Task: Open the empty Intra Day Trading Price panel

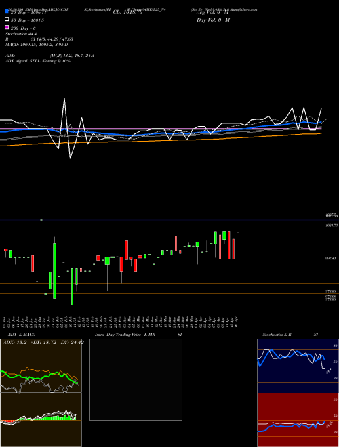Action: pyautogui.click(x=136, y=379)
